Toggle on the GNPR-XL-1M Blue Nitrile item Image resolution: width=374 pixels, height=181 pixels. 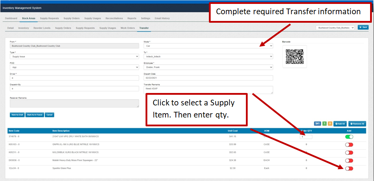click(349, 144)
